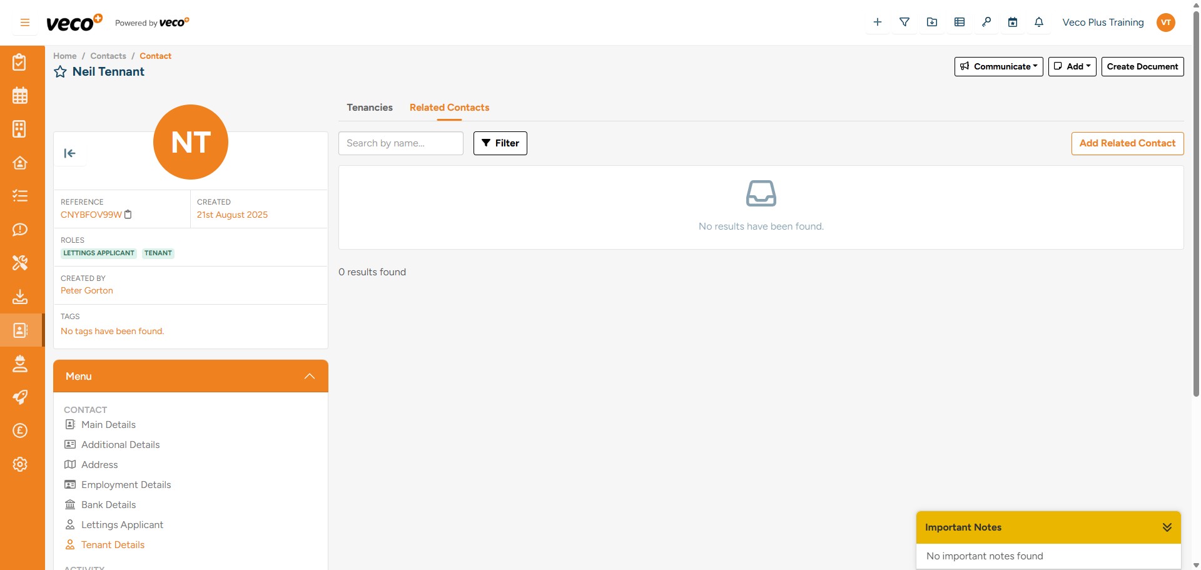Viewport: 1201px width, 570px height.
Task: Open the notifications bell icon
Action: click(1039, 22)
